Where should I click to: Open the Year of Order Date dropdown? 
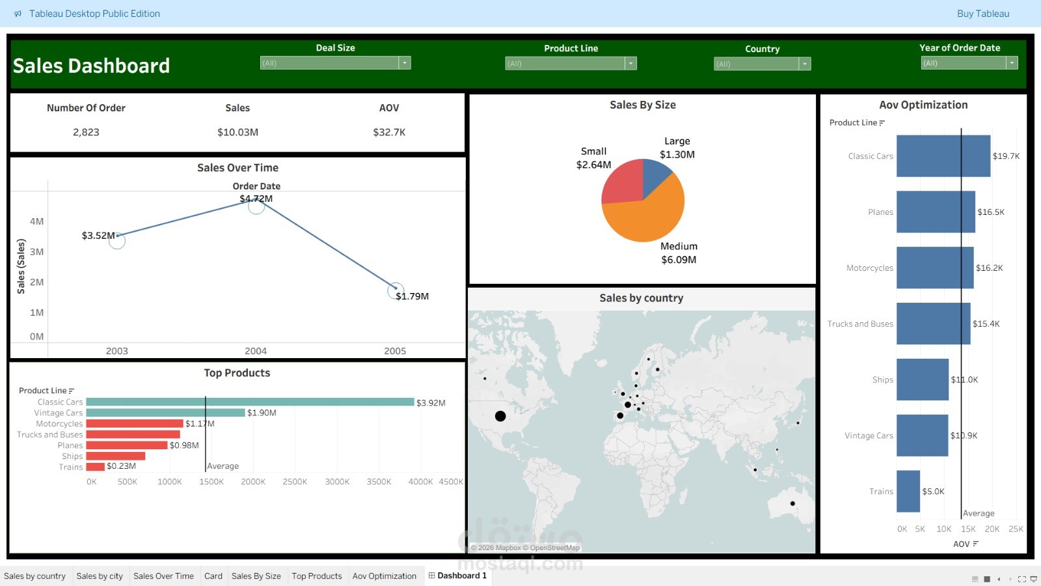click(x=1012, y=63)
